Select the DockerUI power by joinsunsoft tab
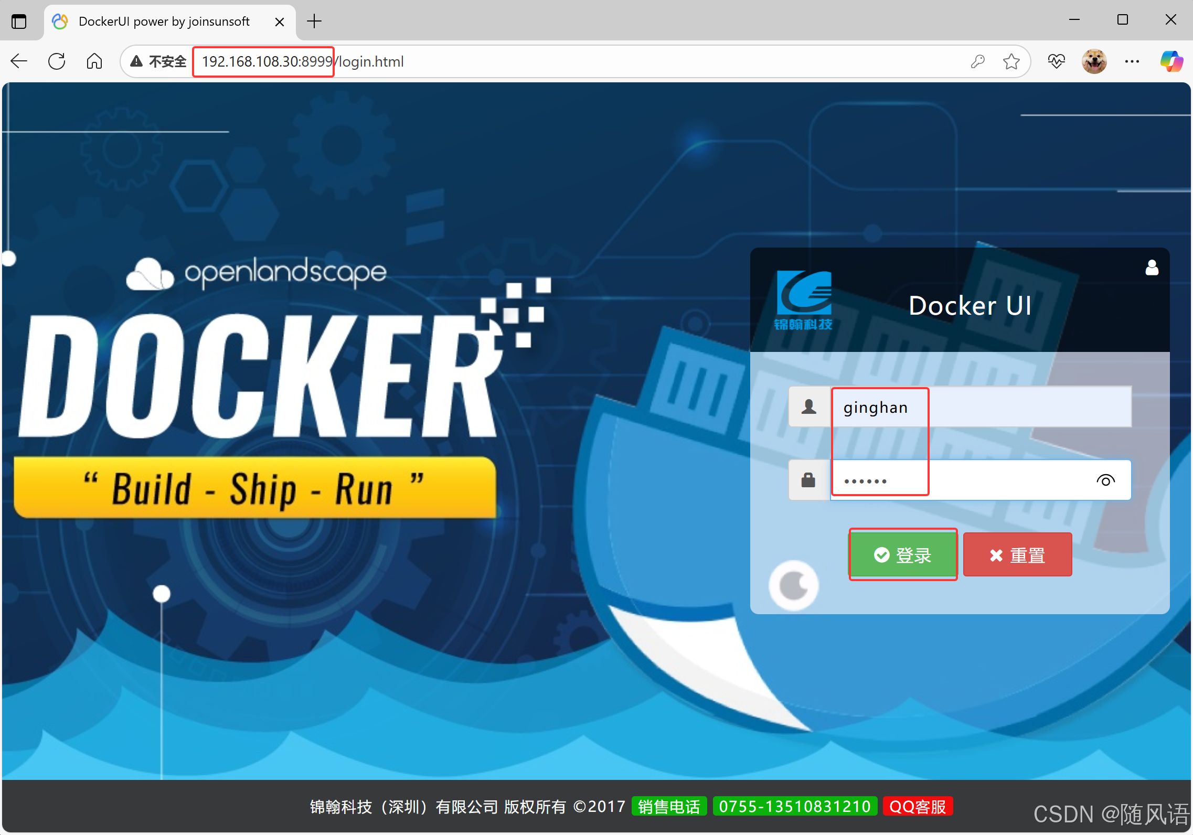1193x835 pixels. [164, 22]
